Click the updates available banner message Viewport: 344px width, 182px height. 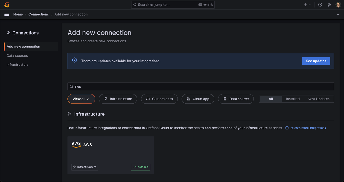click(x=121, y=61)
